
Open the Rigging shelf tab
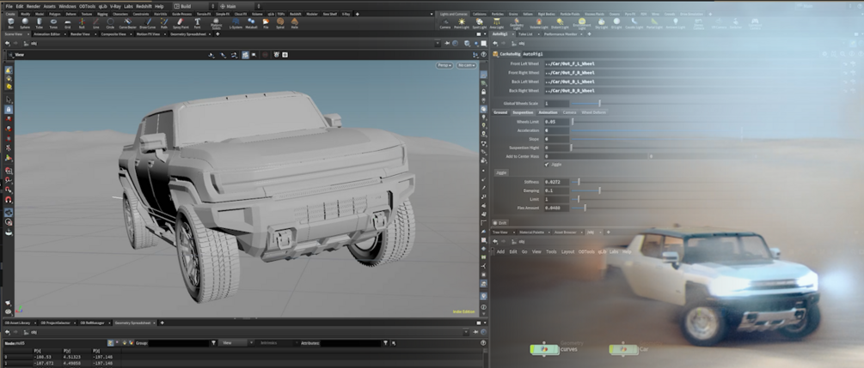(102, 14)
